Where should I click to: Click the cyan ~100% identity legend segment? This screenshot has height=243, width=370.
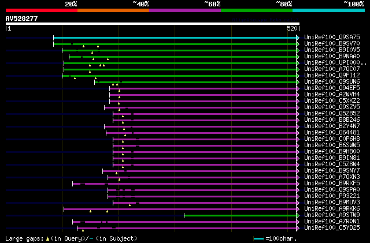coord(329,10)
